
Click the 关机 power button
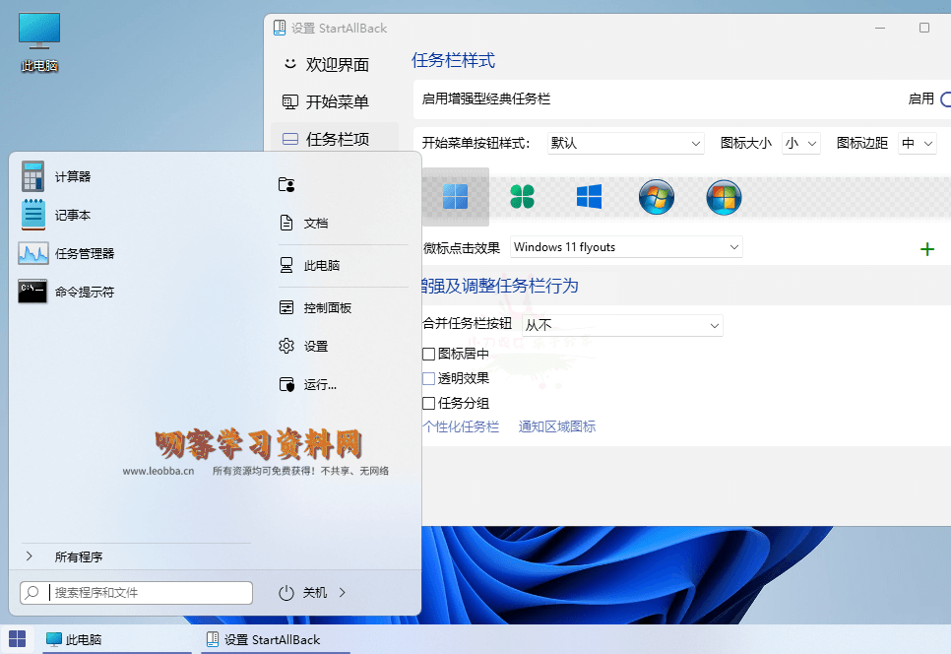coord(309,592)
